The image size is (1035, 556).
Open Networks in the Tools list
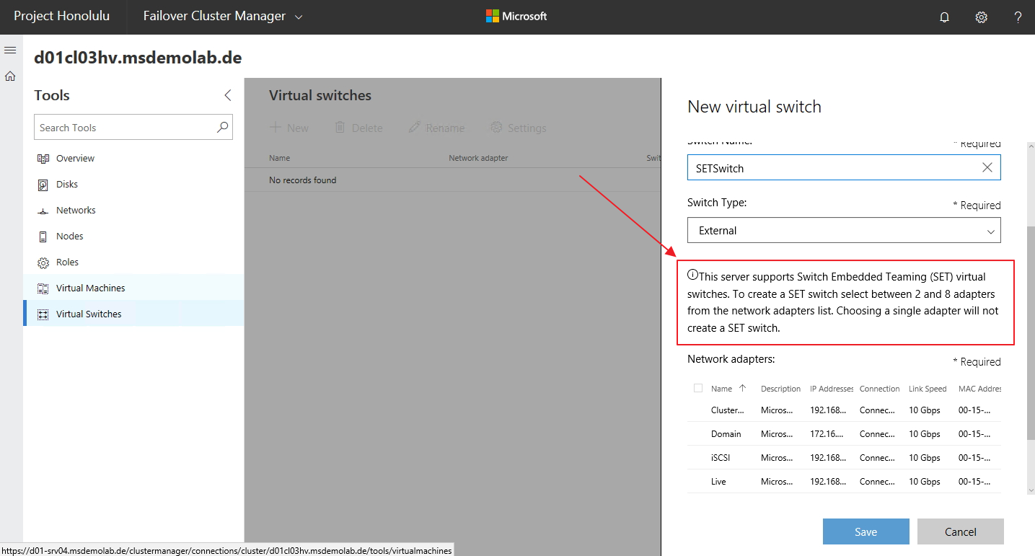point(76,211)
